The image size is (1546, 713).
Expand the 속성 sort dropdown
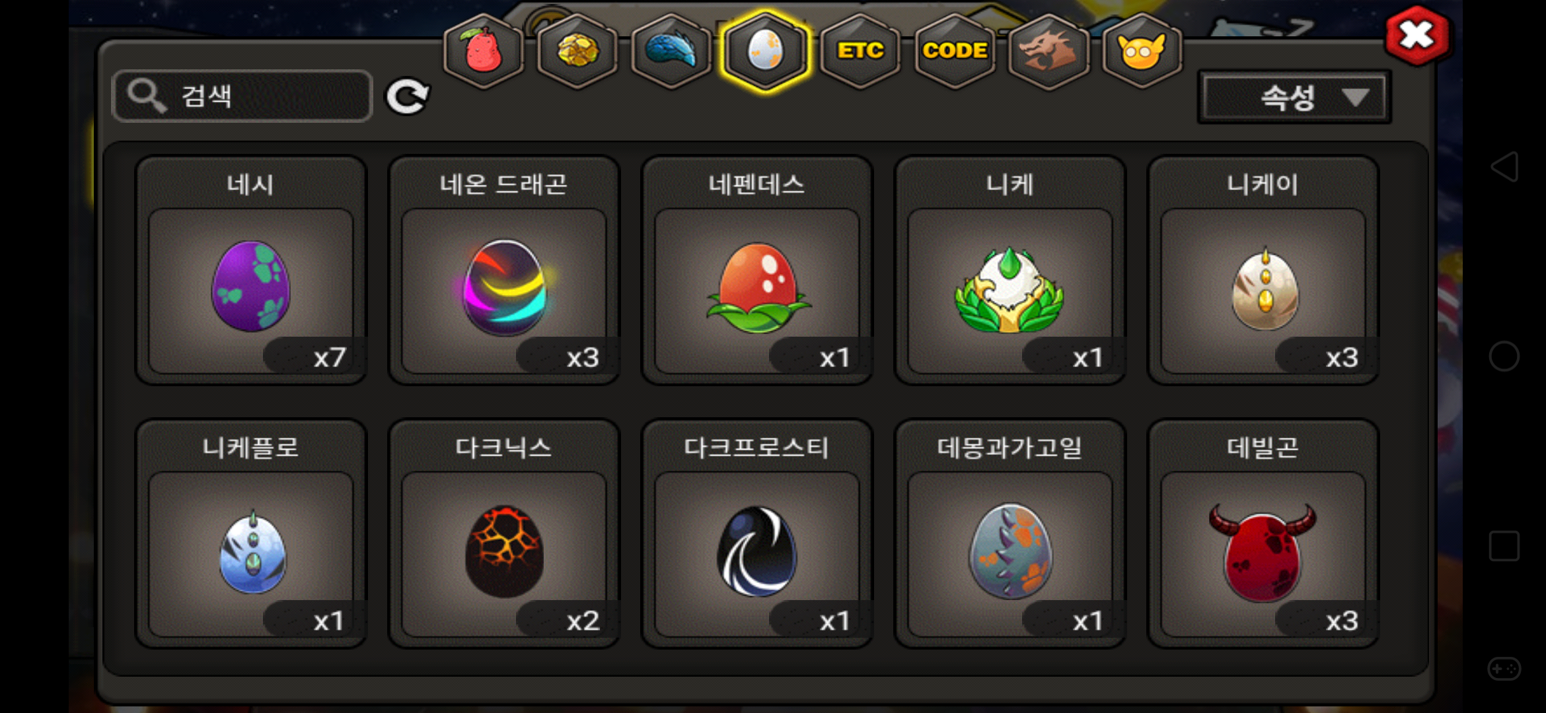[x=1294, y=98]
